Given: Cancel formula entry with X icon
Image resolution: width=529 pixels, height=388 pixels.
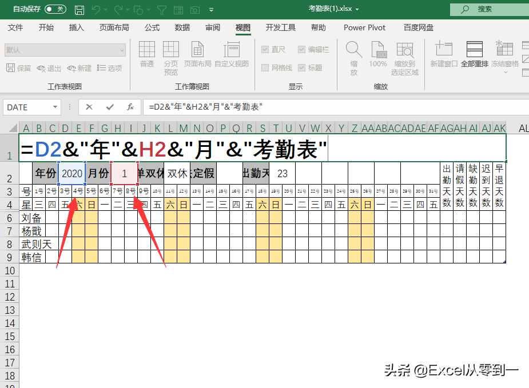Looking at the screenshot, I should (89, 107).
